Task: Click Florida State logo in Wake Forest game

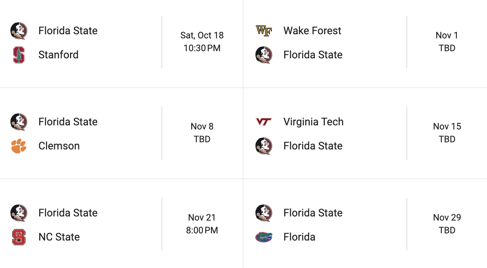Action: pos(263,55)
